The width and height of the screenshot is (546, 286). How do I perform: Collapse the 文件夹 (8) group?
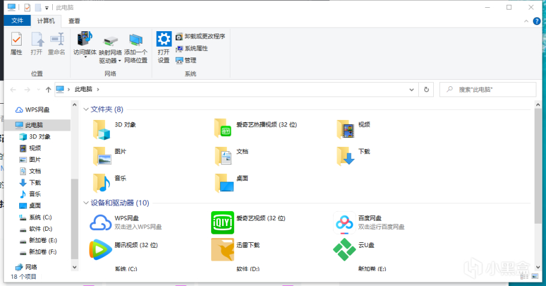coord(86,109)
